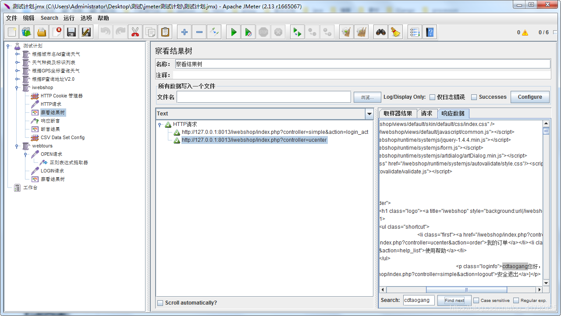
Task: Select 响应断言 tree node
Action: [50, 121]
